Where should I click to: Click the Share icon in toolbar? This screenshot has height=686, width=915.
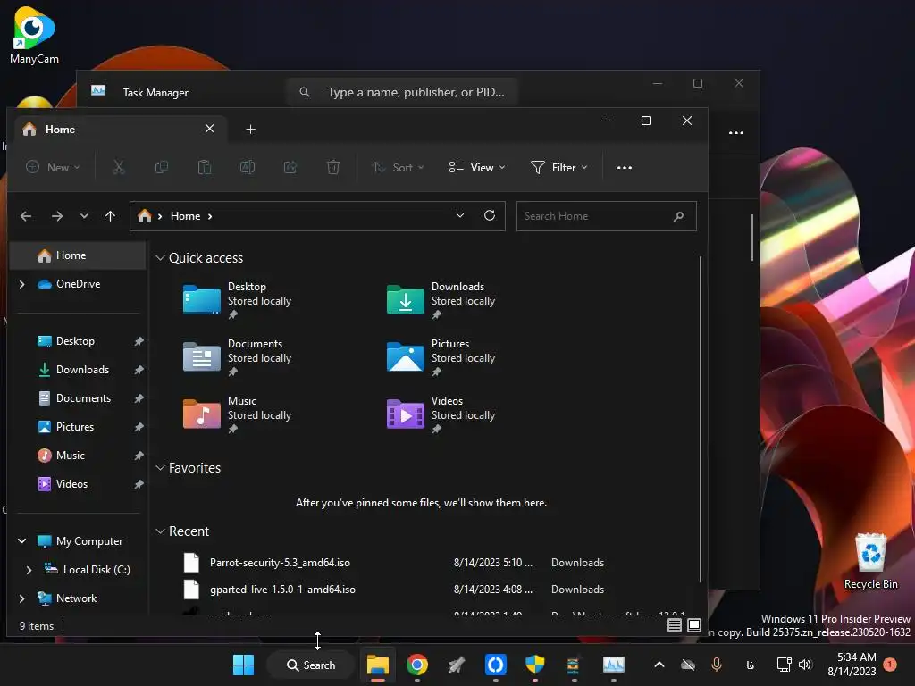pos(290,167)
